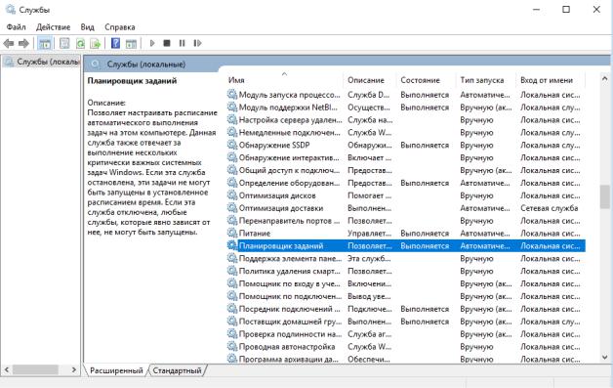The image size is (613, 388).
Task: Click the gear icon of Обнаружение SSDP
Action: tap(232, 145)
